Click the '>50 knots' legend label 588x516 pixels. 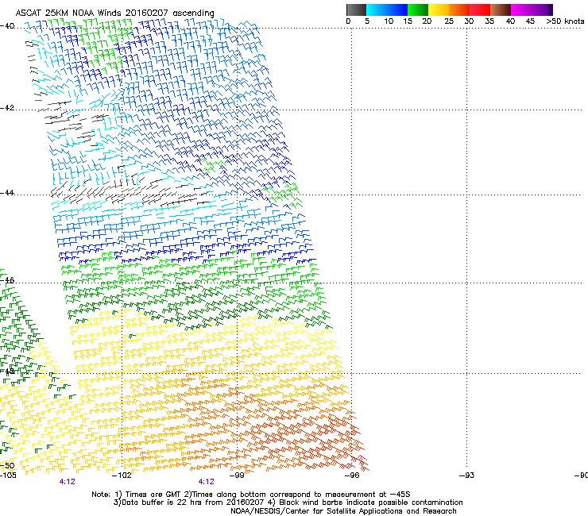(x=565, y=21)
